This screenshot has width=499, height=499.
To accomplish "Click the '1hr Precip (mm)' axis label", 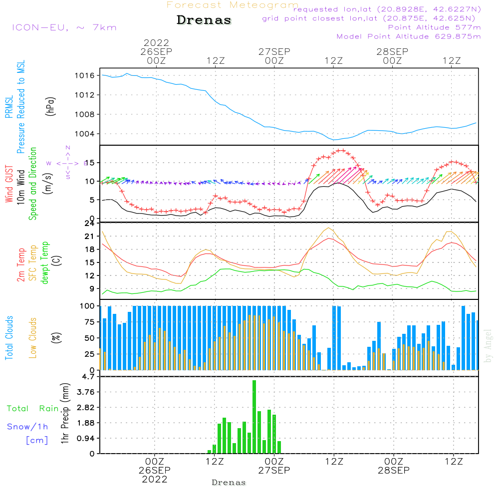I will click(x=65, y=413).
